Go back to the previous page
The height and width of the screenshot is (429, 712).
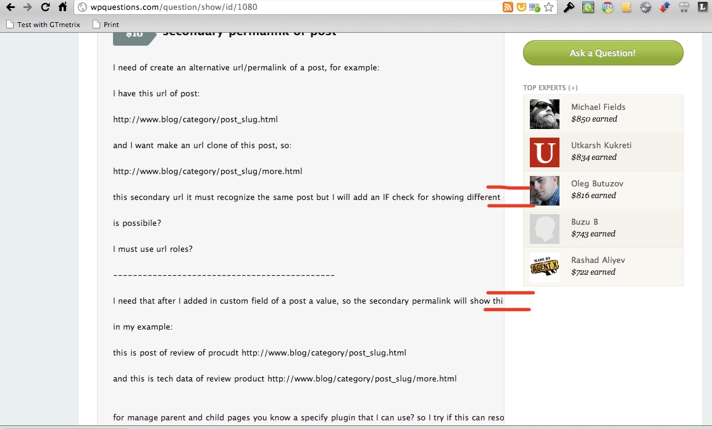(x=10, y=7)
